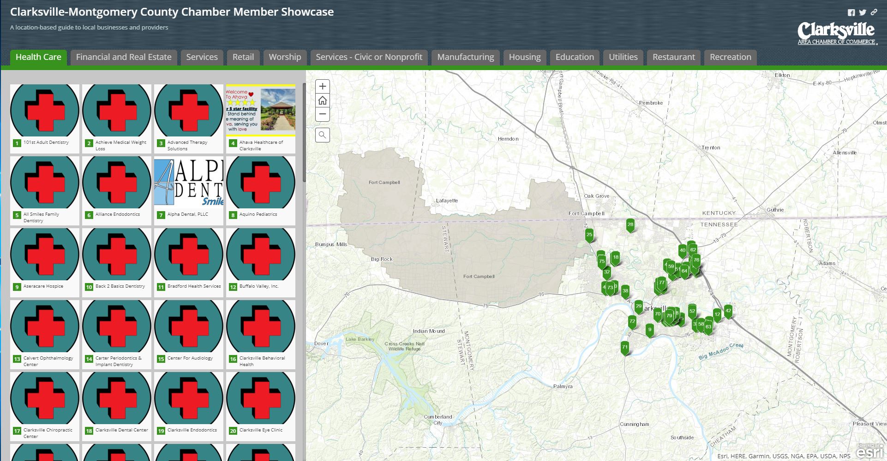Open the 101st Adult Dentistry thumbnail
887x461 pixels.
click(x=45, y=110)
